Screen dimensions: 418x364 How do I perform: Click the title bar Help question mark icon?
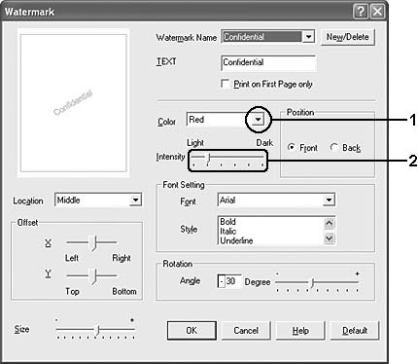click(x=361, y=12)
